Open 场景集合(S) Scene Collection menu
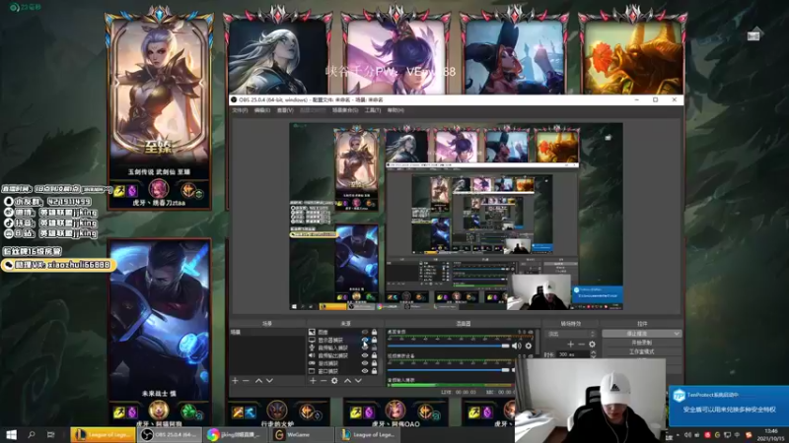The width and height of the screenshot is (789, 443). [345, 110]
